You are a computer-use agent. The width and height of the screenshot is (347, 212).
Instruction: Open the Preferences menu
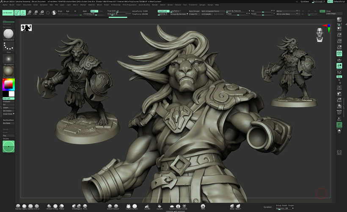(116, 5)
